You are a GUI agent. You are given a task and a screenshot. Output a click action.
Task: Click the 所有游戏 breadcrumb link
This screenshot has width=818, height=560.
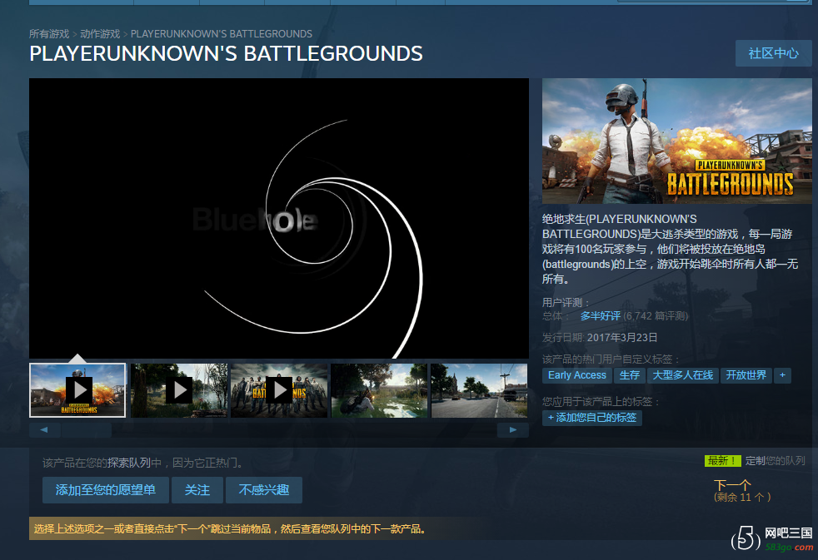point(49,34)
